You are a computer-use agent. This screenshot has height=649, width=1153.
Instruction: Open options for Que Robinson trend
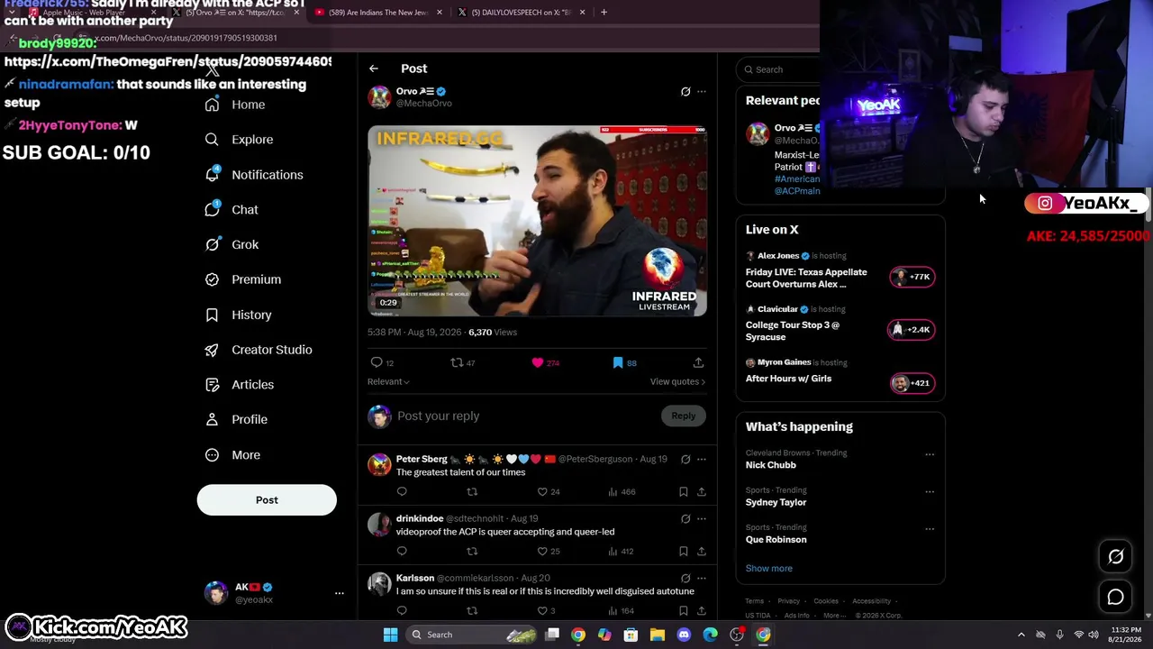pyautogui.click(x=930, y=529)
